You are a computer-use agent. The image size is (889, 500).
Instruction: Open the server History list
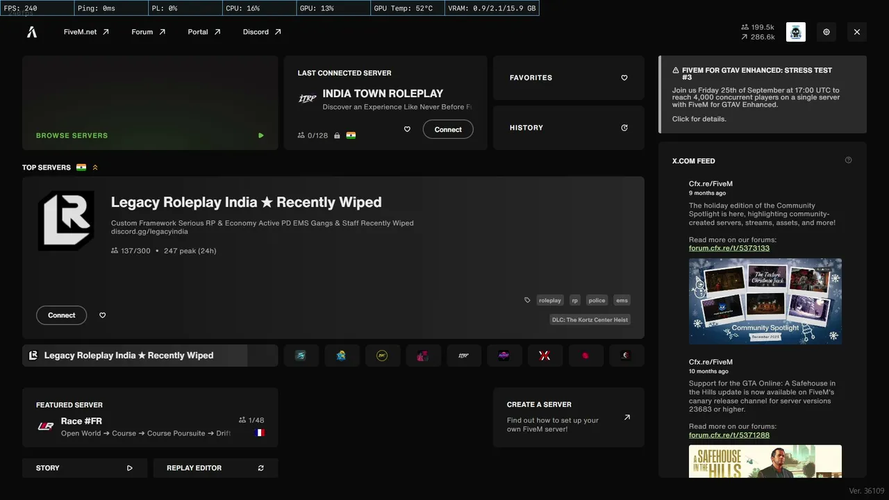point(569,128)
